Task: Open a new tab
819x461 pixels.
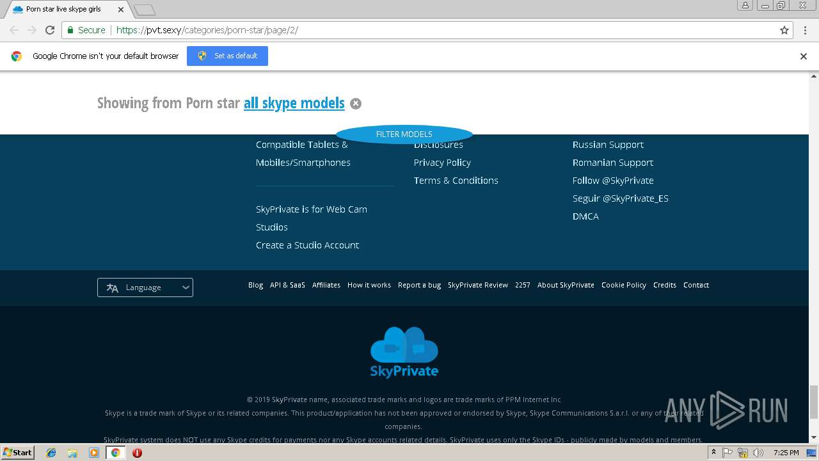Action: click(x=145, y=10)
